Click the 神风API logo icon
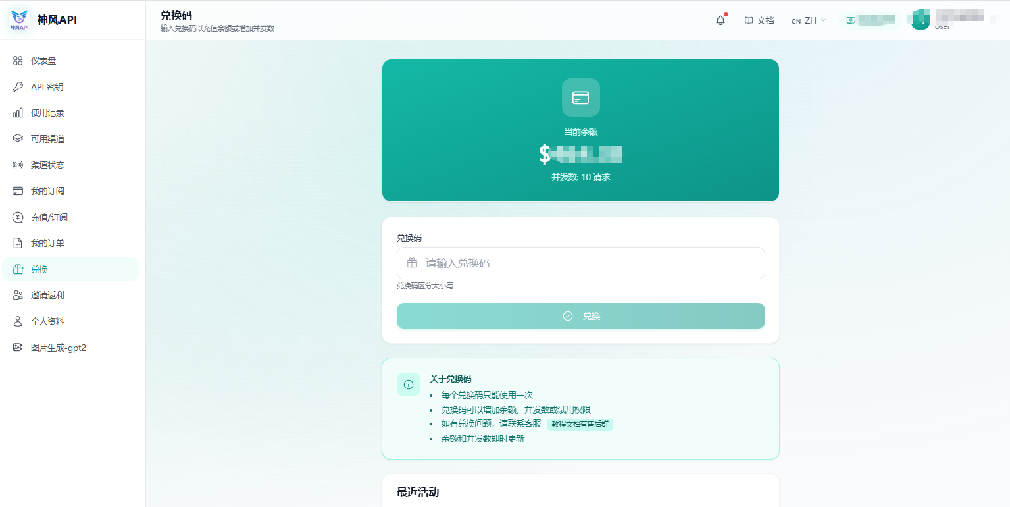Image resolution: width=1010 pixels, height=507 pixels. coord(20,20)
